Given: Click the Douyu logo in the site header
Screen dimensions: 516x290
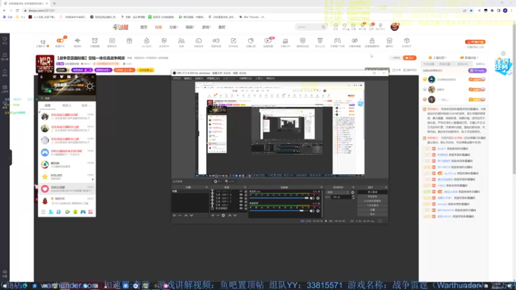Looking at the screenshot, I should [121, 27].
